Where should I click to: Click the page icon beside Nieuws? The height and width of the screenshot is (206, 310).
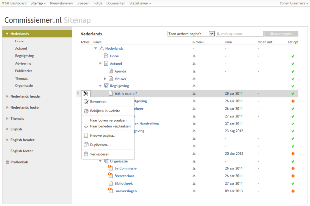click(x=111, y=79)
